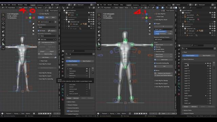The image size is (217, 122).
Task: Adjust the Finger Thickness slider
Action: click(163, 34)
